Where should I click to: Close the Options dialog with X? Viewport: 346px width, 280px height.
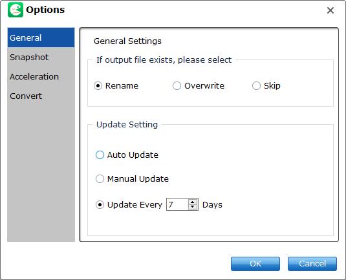330,10
